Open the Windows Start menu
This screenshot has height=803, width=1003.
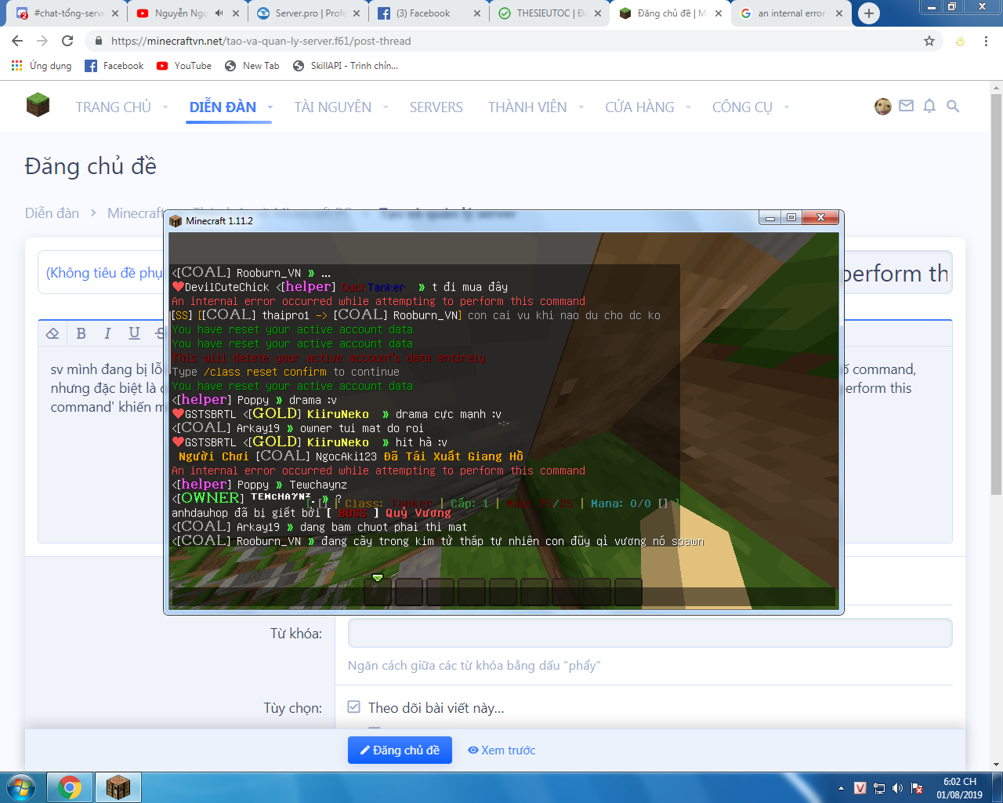[21, 787]
